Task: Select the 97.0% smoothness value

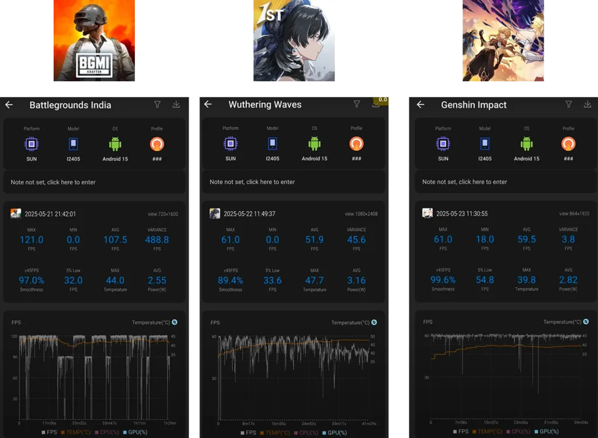Action: tap(32, 280)
